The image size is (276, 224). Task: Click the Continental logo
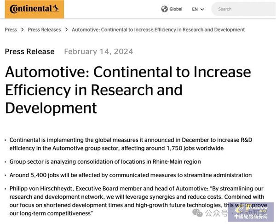(34, 9)
